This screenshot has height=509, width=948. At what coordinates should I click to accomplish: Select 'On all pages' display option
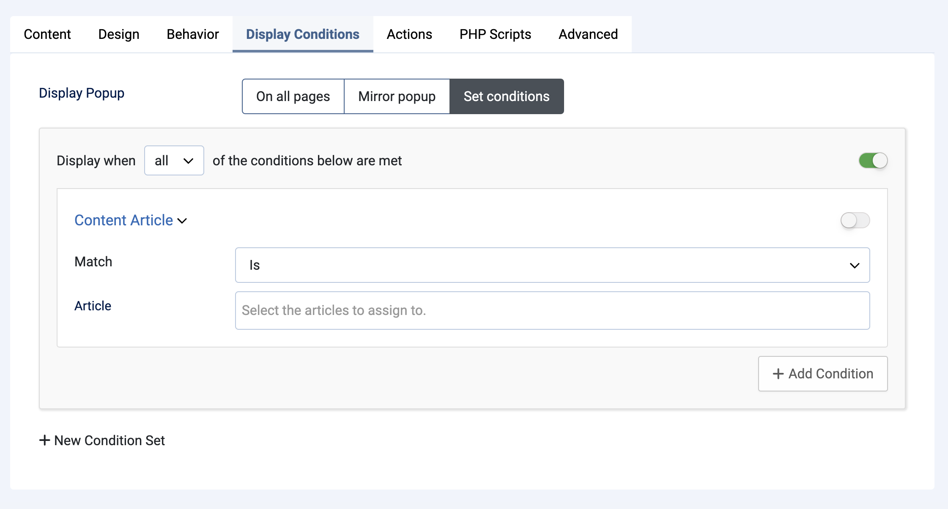(293, 96)
